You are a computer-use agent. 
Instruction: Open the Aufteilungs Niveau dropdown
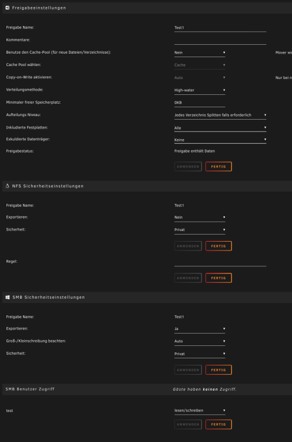coord(220,115)
